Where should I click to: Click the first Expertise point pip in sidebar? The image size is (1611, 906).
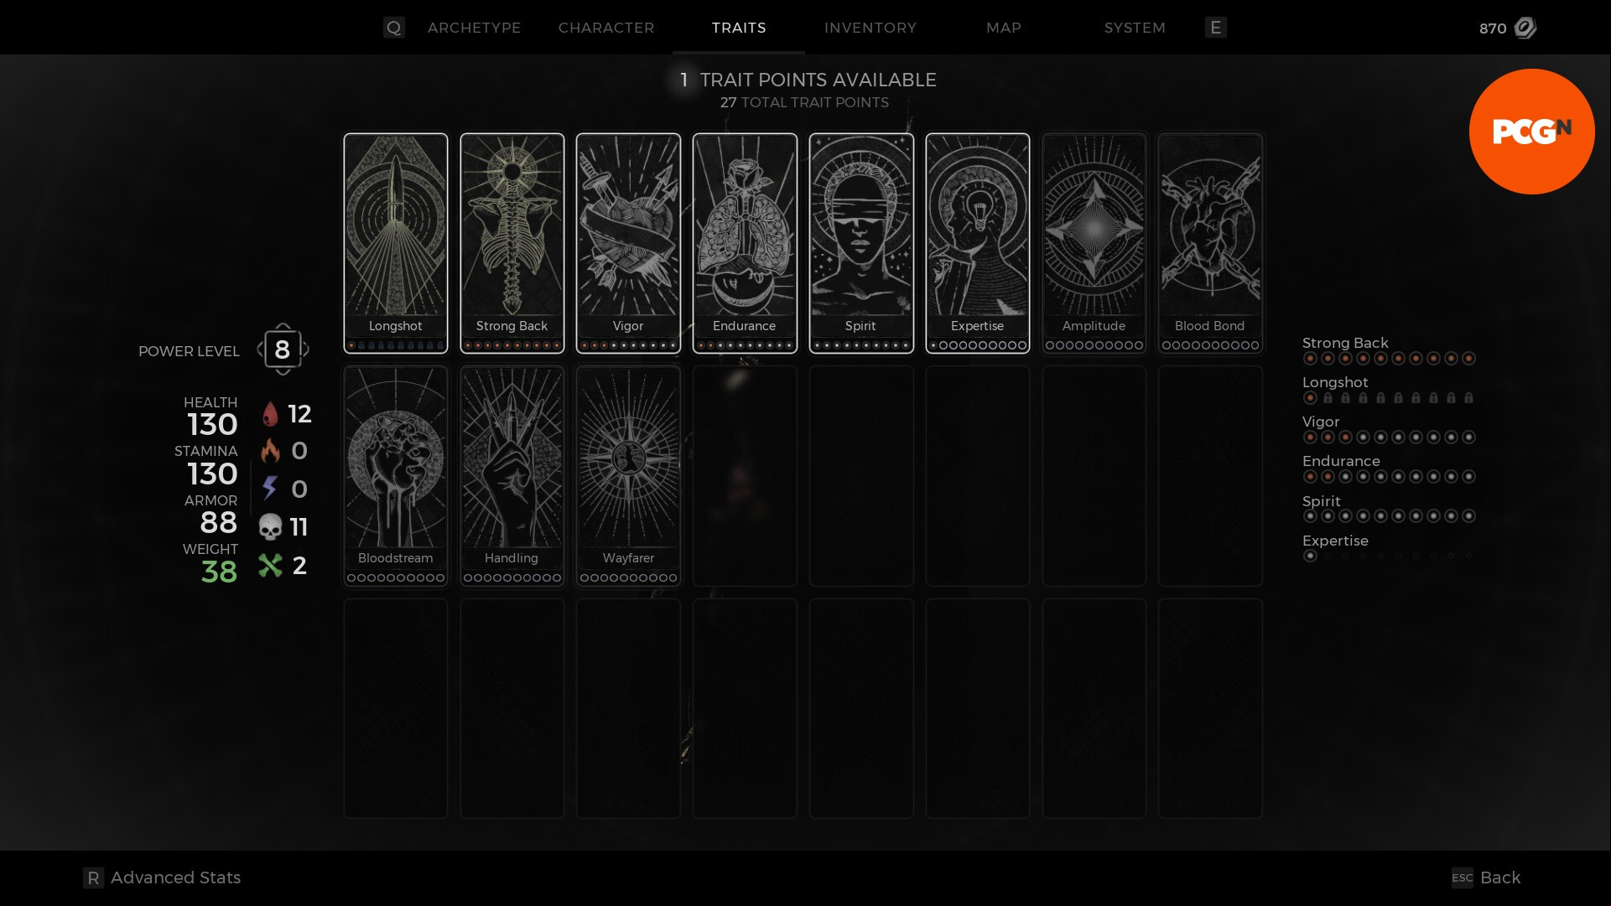[1310, 556]
